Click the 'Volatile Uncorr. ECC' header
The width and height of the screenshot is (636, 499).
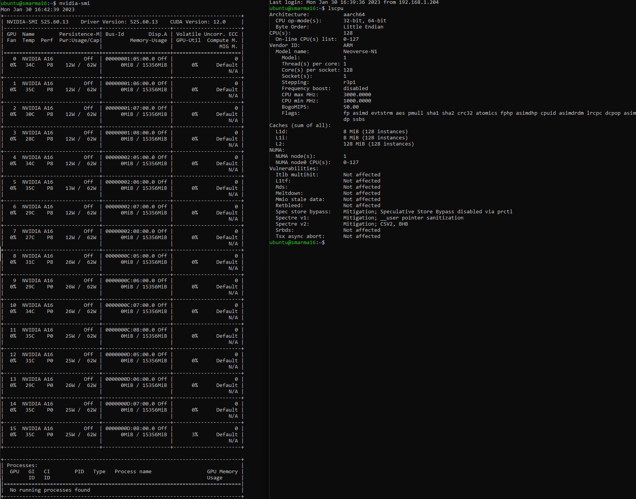tap(207, 34)
